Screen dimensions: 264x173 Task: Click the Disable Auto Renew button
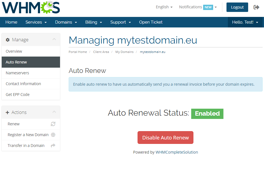point(165,138)
